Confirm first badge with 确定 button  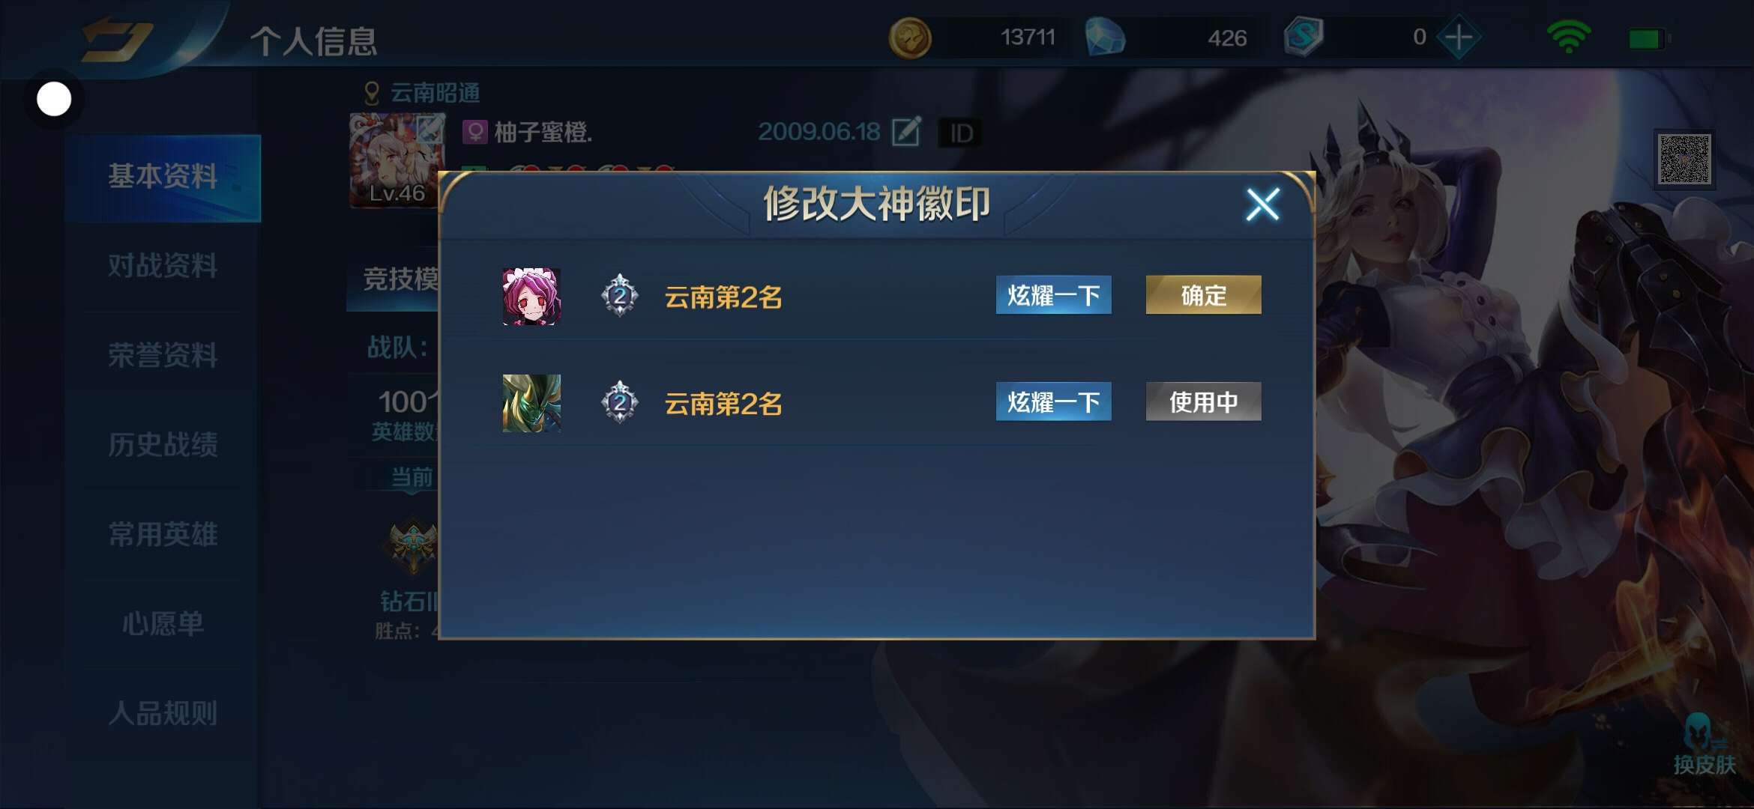pyautogui.click(x=1203, y=295)
